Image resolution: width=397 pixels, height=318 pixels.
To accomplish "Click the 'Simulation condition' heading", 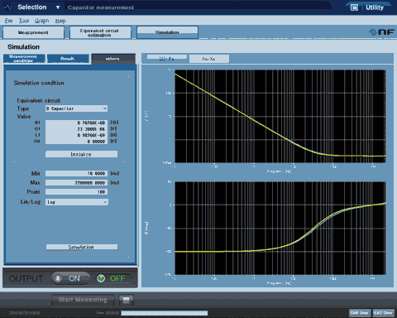I will coord(39,83).
